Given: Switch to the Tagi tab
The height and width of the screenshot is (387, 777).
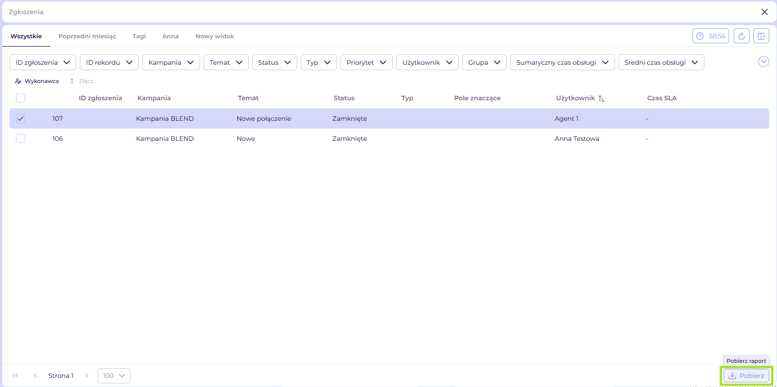Looking at the screenshot, I should click(139, 36).
